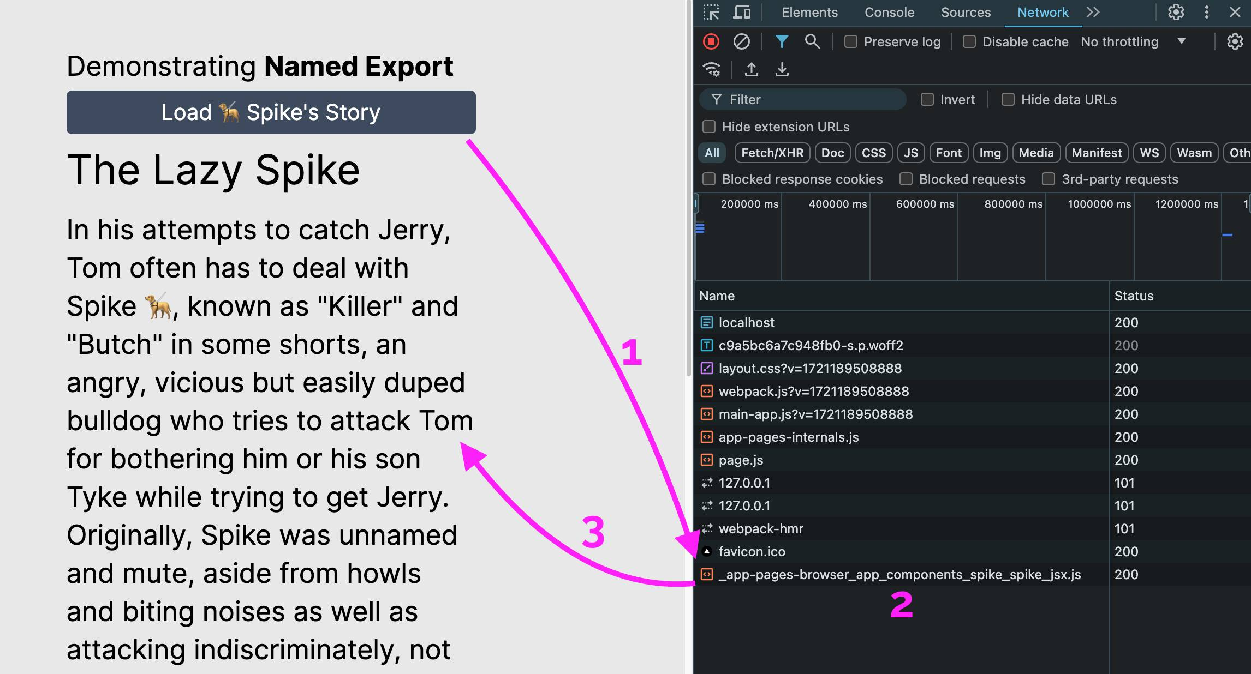Screen dimensions: 1251x674
Task: Click Load Spike's Story button
Action: (271, 112)
